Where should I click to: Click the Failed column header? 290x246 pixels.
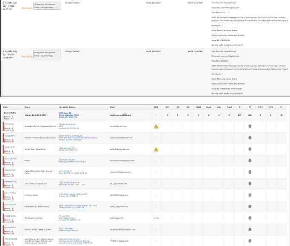[x=229, y=107]
